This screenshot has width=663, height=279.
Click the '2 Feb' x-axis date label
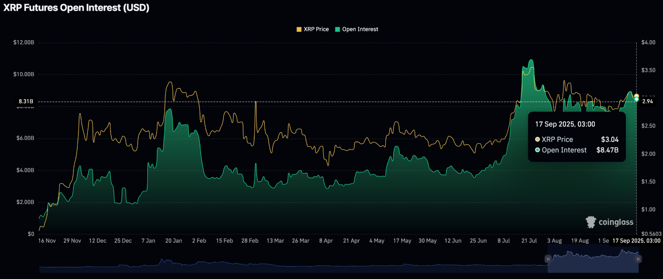[199, 241]
